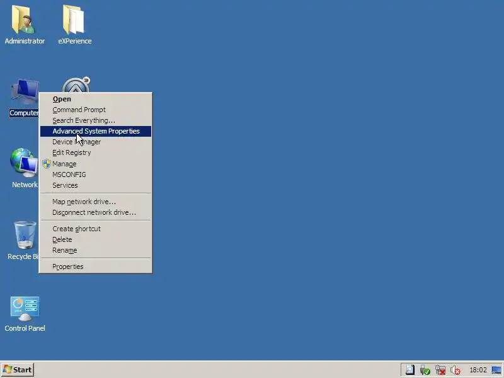Click the shield icon next to Manage
504x378 pixels.
tap(47, 164)
